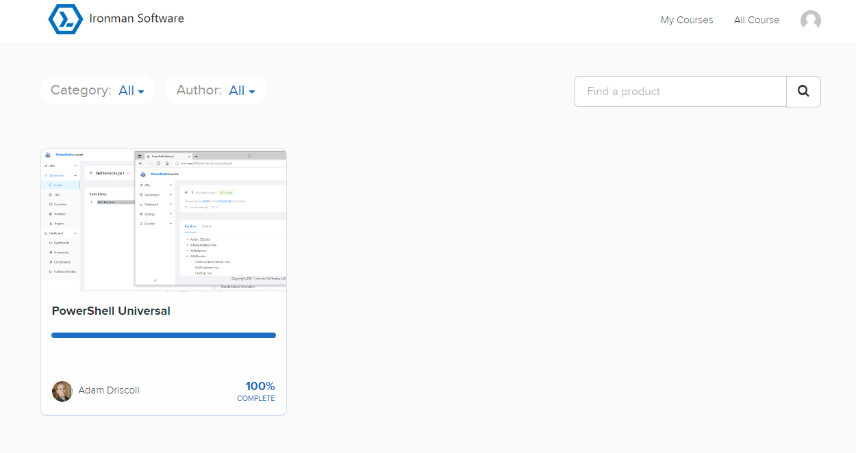Image resolution: width=856 pixels, height=453 pixels.
Task: Click the Ironman Software hexagon logo
Action: tap(66, 19)
